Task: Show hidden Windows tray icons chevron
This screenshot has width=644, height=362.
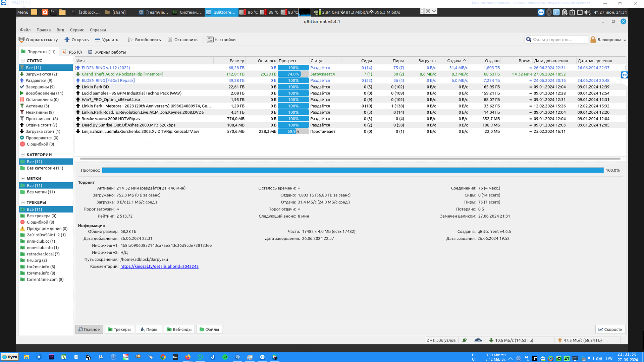Action: coord(511,358)
